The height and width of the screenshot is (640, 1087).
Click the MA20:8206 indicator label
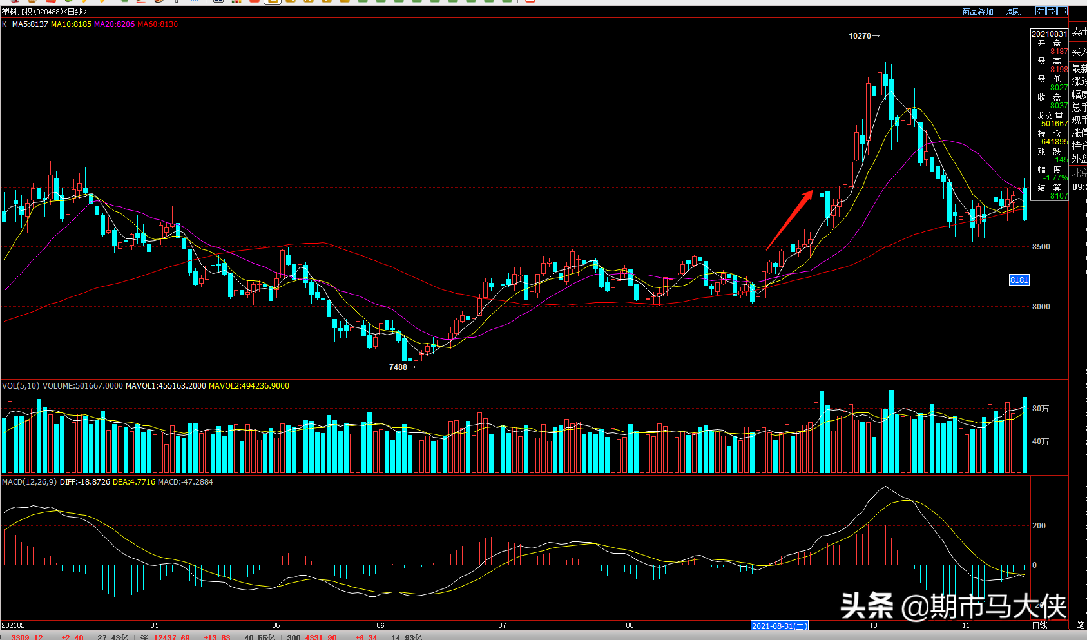115,24
